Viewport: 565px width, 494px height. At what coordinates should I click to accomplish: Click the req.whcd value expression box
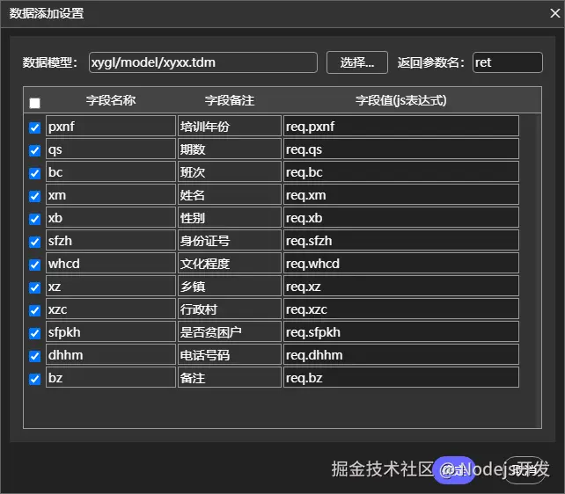(x=401, y=263)
